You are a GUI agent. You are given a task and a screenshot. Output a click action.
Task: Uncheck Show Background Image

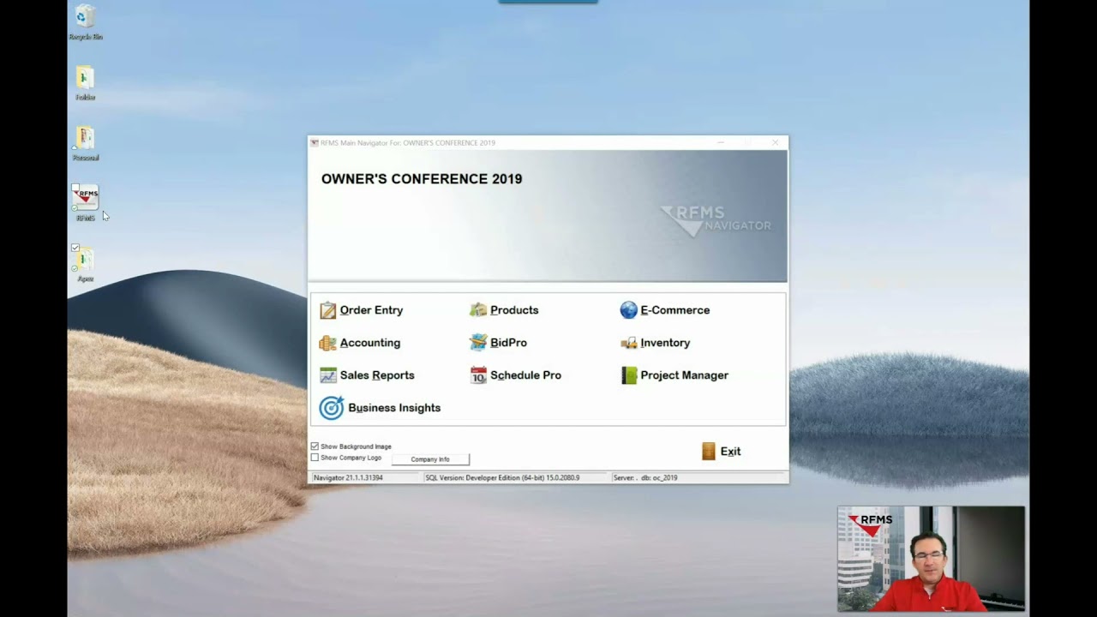point(315,446)
